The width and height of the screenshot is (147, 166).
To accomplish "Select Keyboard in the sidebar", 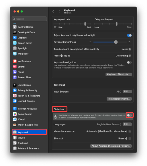I will [29, 132].
